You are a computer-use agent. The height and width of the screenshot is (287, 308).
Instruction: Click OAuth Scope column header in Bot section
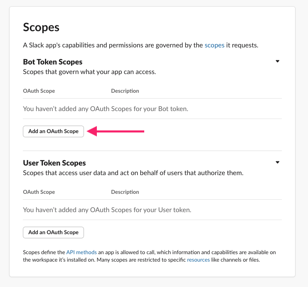[x=39, y=91]
